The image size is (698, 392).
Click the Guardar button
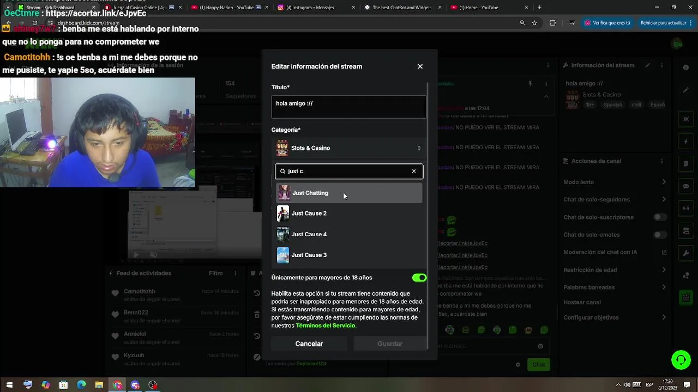point(390,344)
